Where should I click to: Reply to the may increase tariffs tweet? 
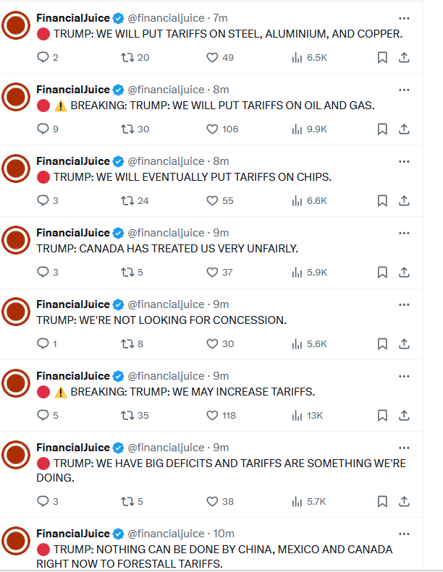click(43, 415)
